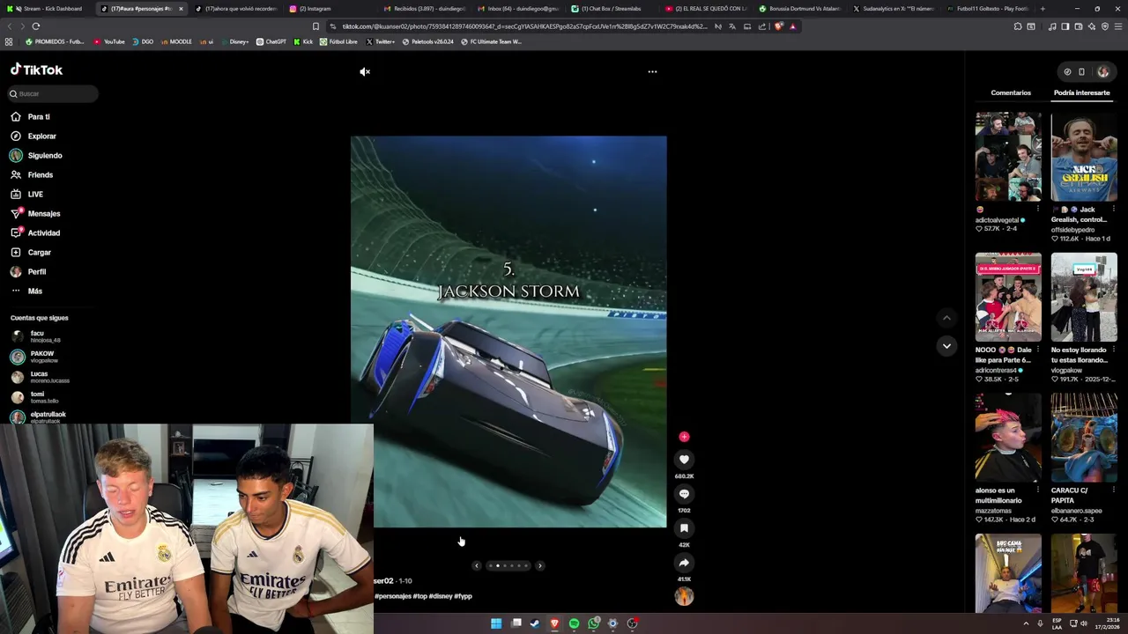Click the TikTok logo
Image resolution: width=1128 pixels, height=634 pixels.
click(x=36, y=70)
